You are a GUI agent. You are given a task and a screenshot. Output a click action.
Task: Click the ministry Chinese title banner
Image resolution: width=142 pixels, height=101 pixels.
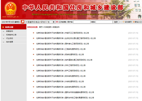[x=73, y=8]
